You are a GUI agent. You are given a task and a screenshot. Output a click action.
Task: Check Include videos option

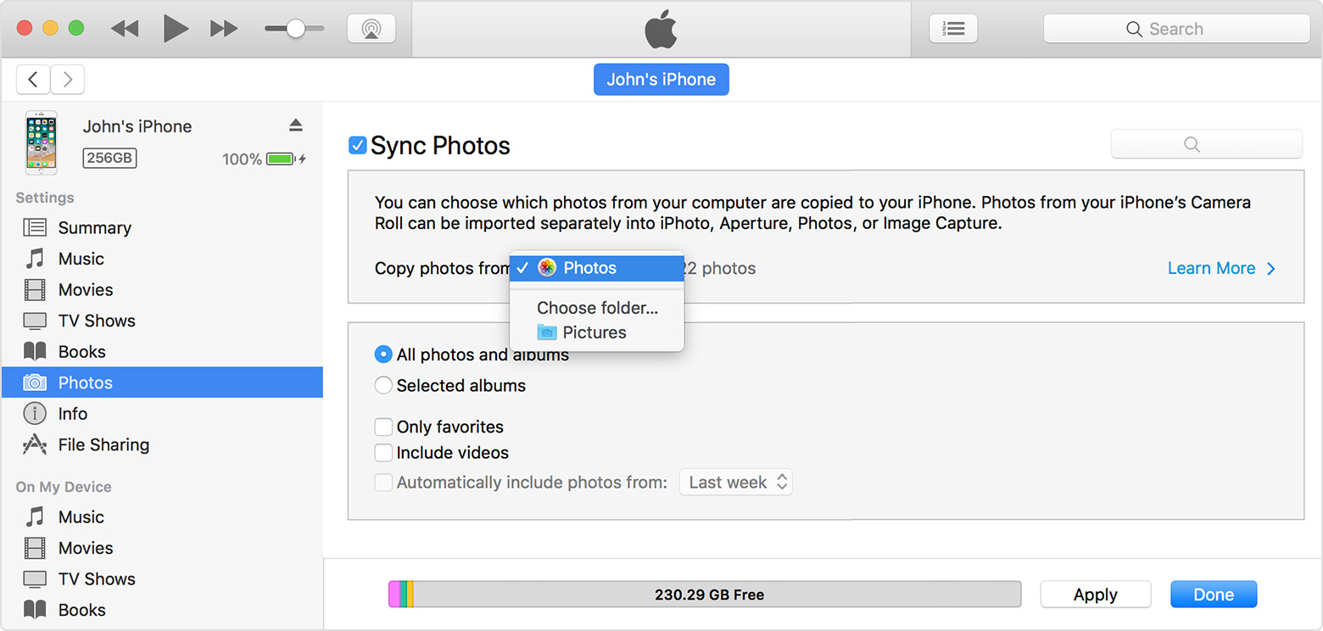pos(383,452)
